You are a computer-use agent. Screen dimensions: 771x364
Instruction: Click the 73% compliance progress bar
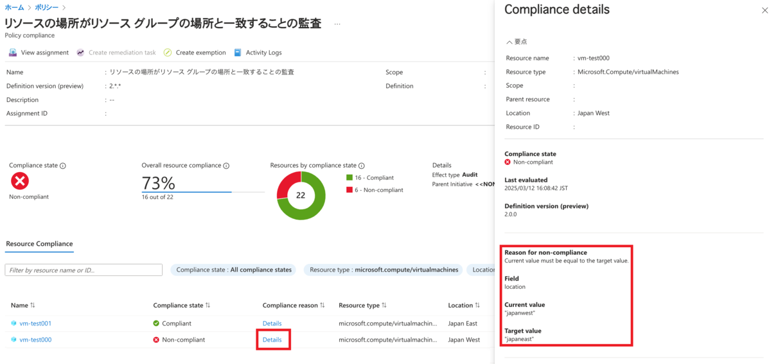203,191
